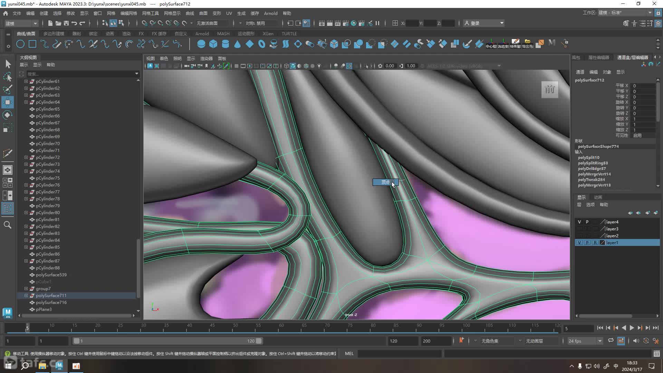
Task: Expand the group7 node in outliner
Action: click(26, 289)
